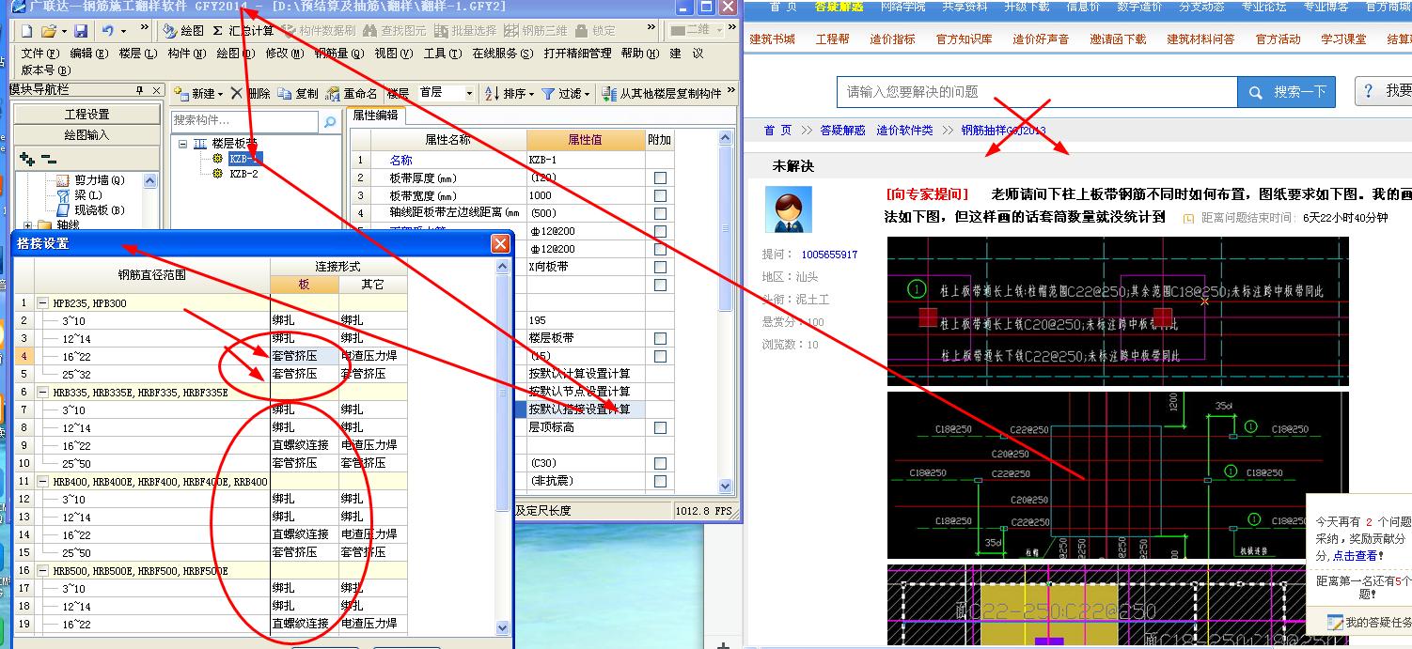Click 新建 new component button
Screen dimensions: 1412x649
coord(198,93)
